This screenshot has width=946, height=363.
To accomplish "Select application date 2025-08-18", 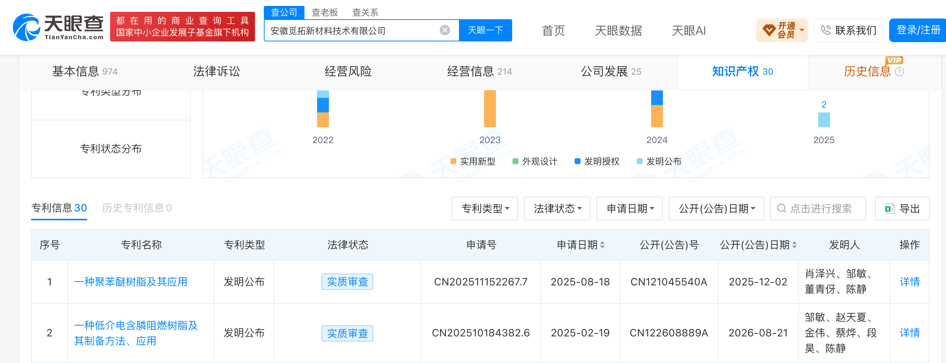I will point(580,282).
